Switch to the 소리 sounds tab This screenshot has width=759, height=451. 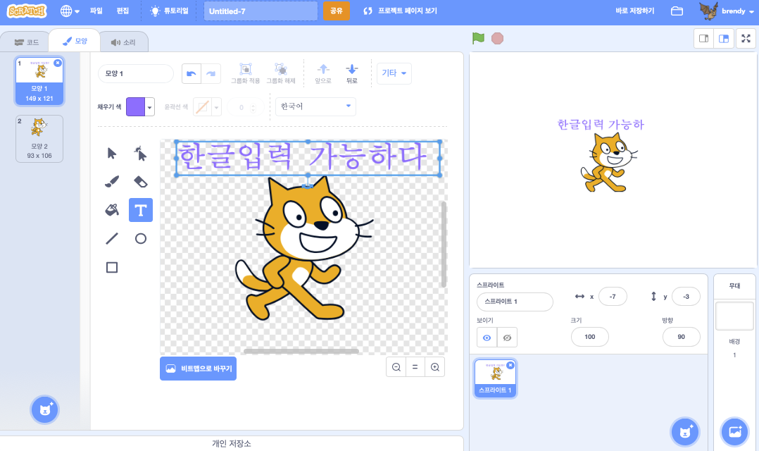pyautogui.click(x=123, y=42)
